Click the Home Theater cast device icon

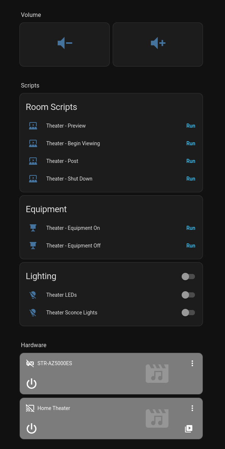(x=30, y=408)
